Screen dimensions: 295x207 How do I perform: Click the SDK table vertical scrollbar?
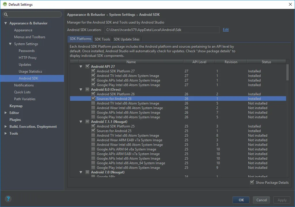[x=287, y=72]
